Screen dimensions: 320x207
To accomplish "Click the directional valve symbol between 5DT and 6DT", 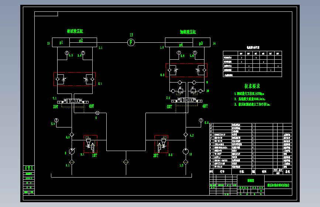I will pos(187,100).
